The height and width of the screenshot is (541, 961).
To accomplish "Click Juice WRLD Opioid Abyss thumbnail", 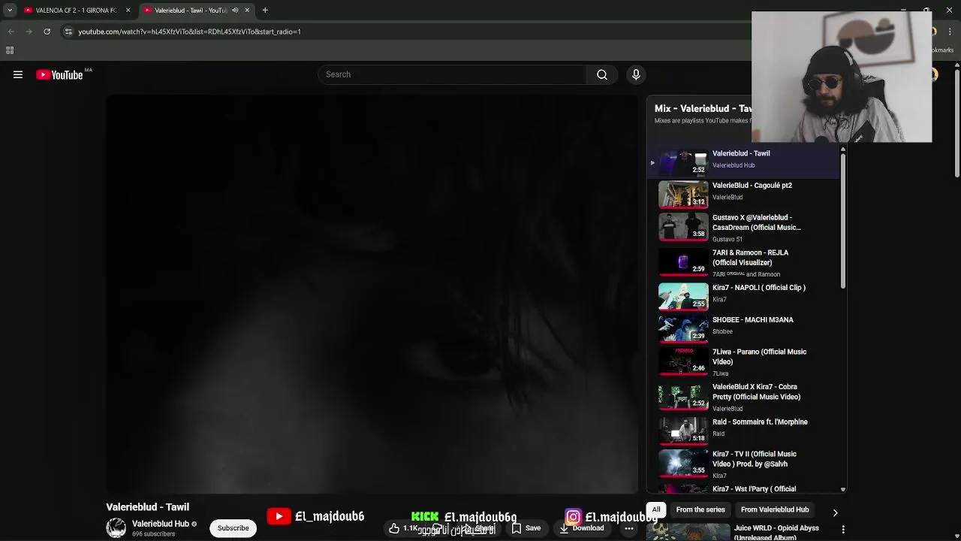I will [688, 532].
